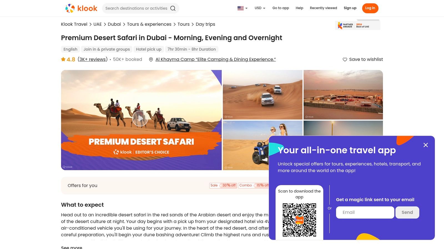This screenshot has width=444, height=249.
Task: Click the Email input field
Action: [365, 212]
